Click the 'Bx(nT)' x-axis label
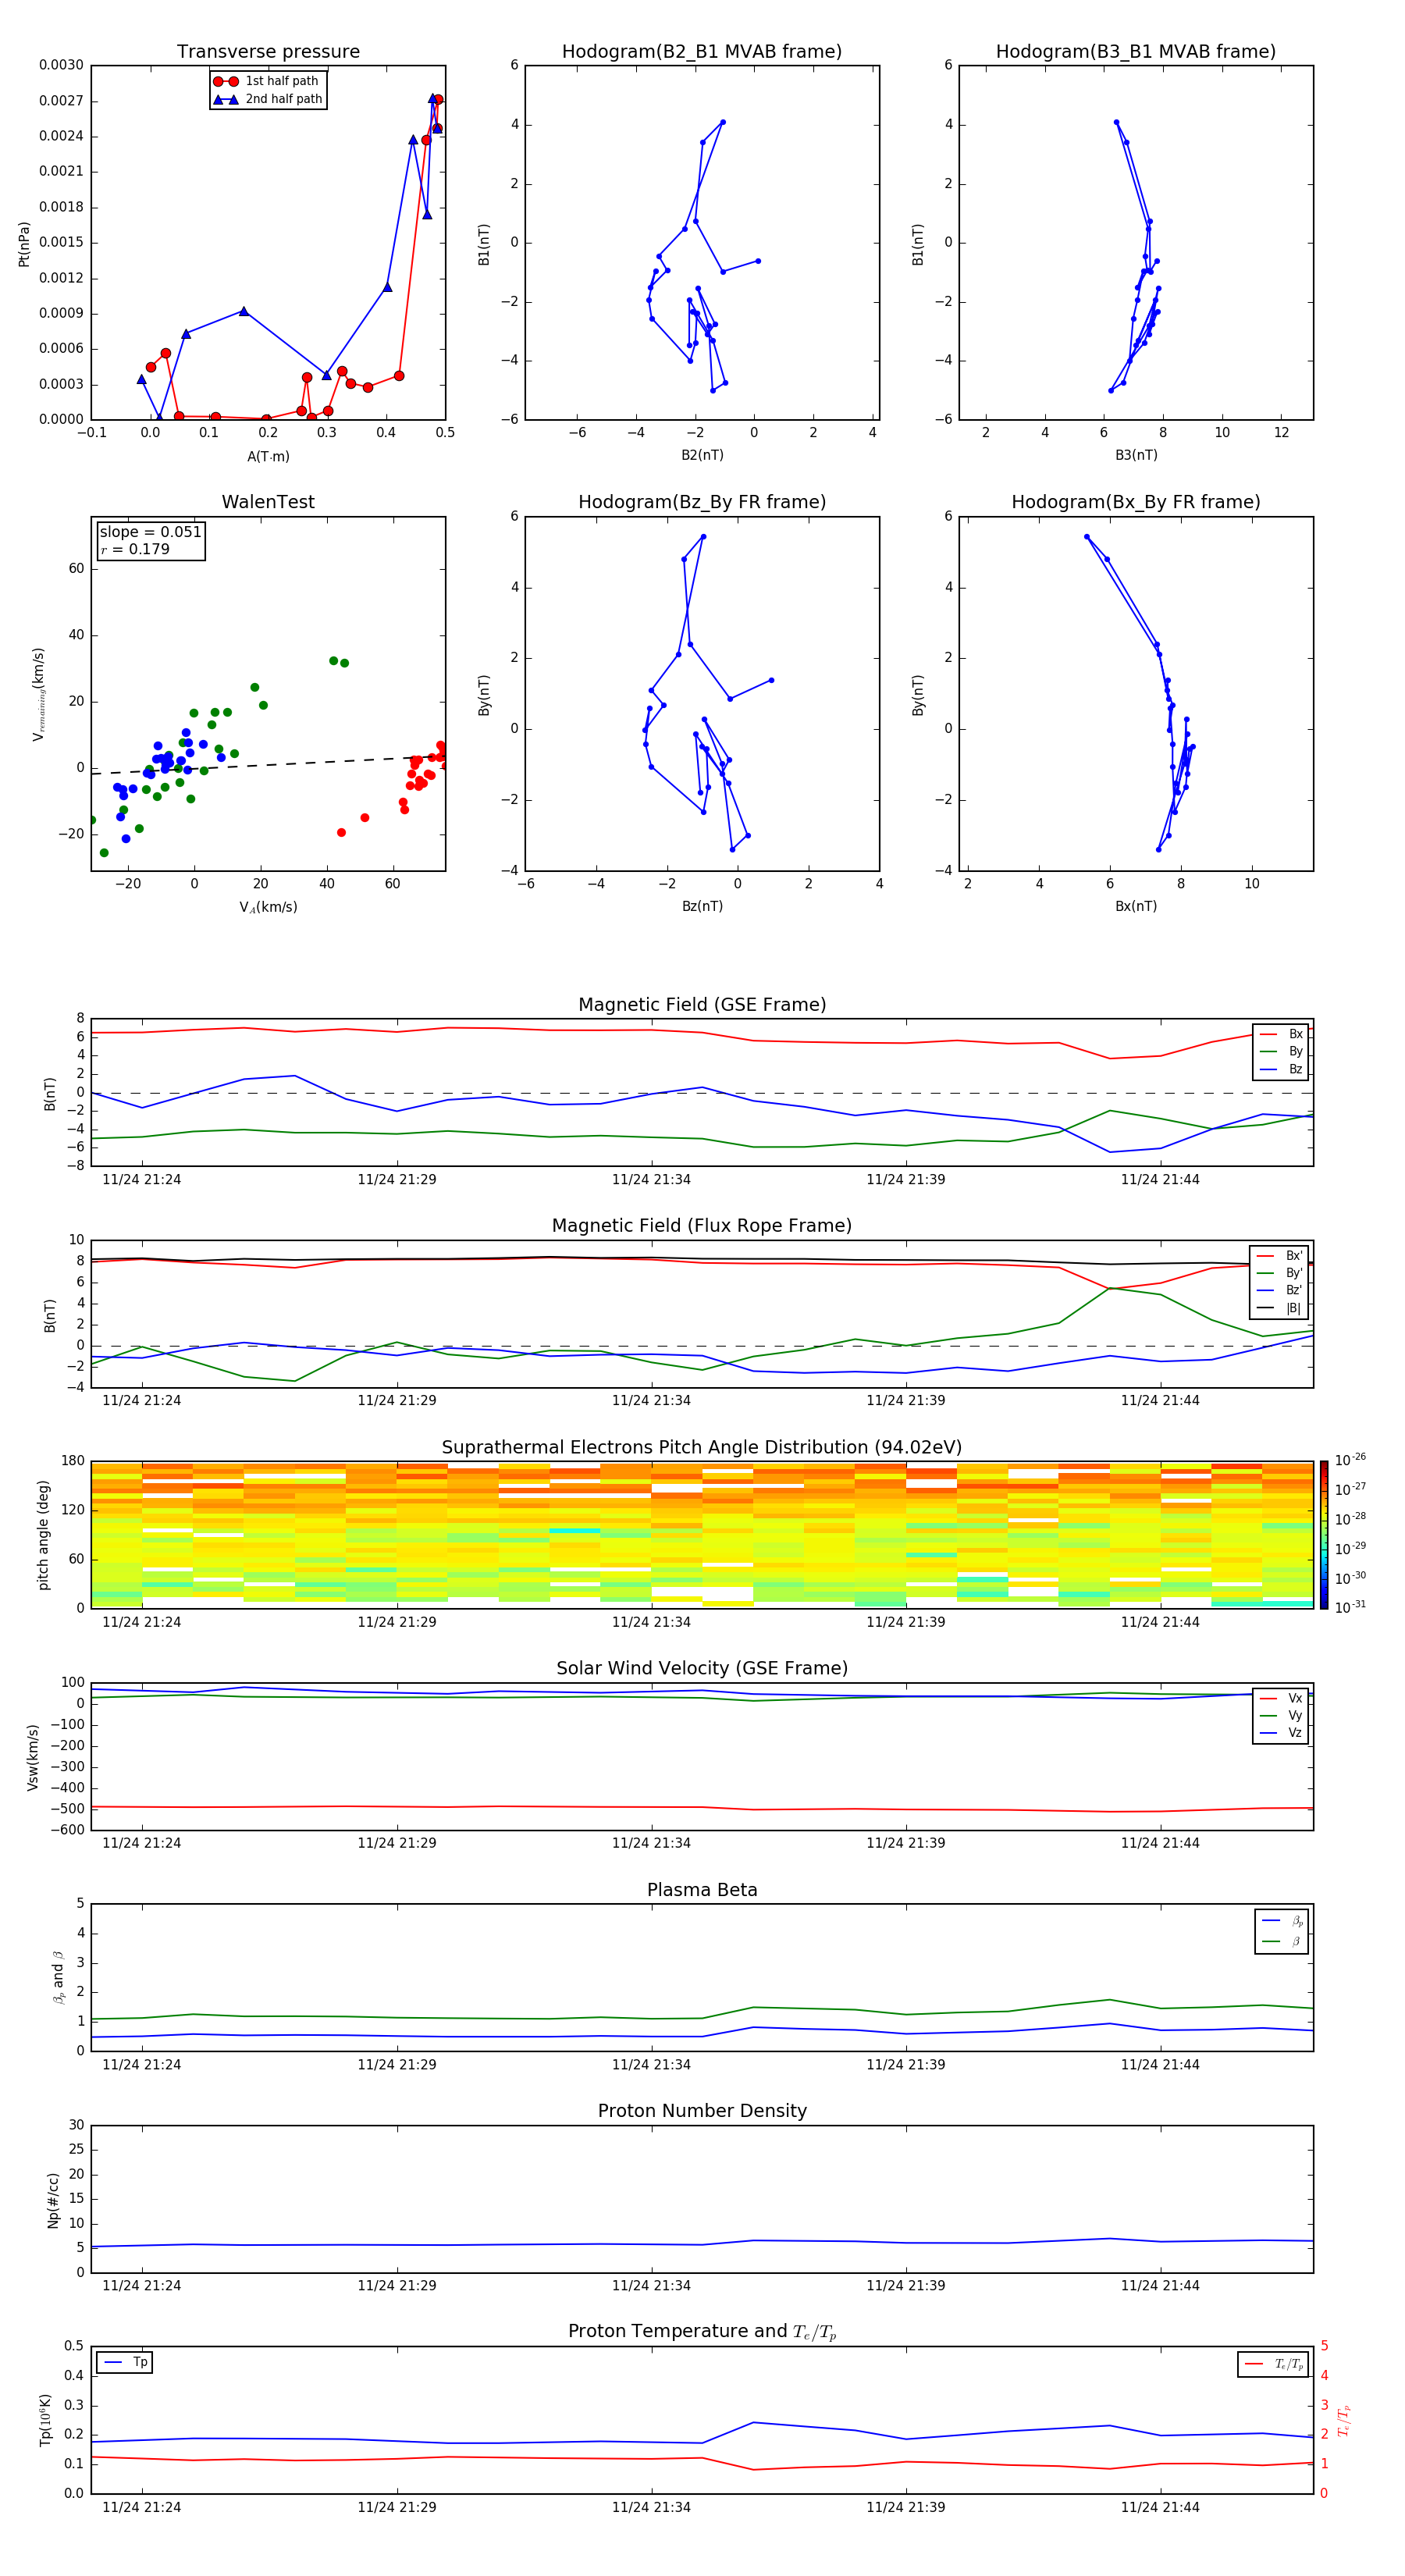 1136,906
